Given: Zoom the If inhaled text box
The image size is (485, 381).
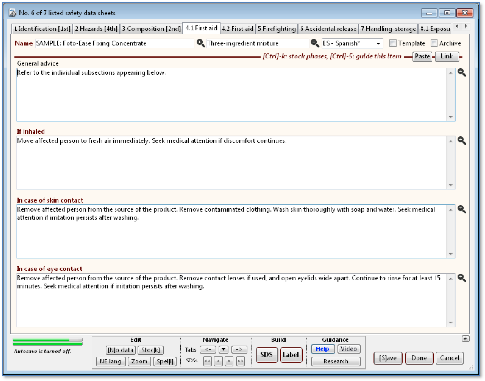Looking at the screenshot, I should coord(462,141).
